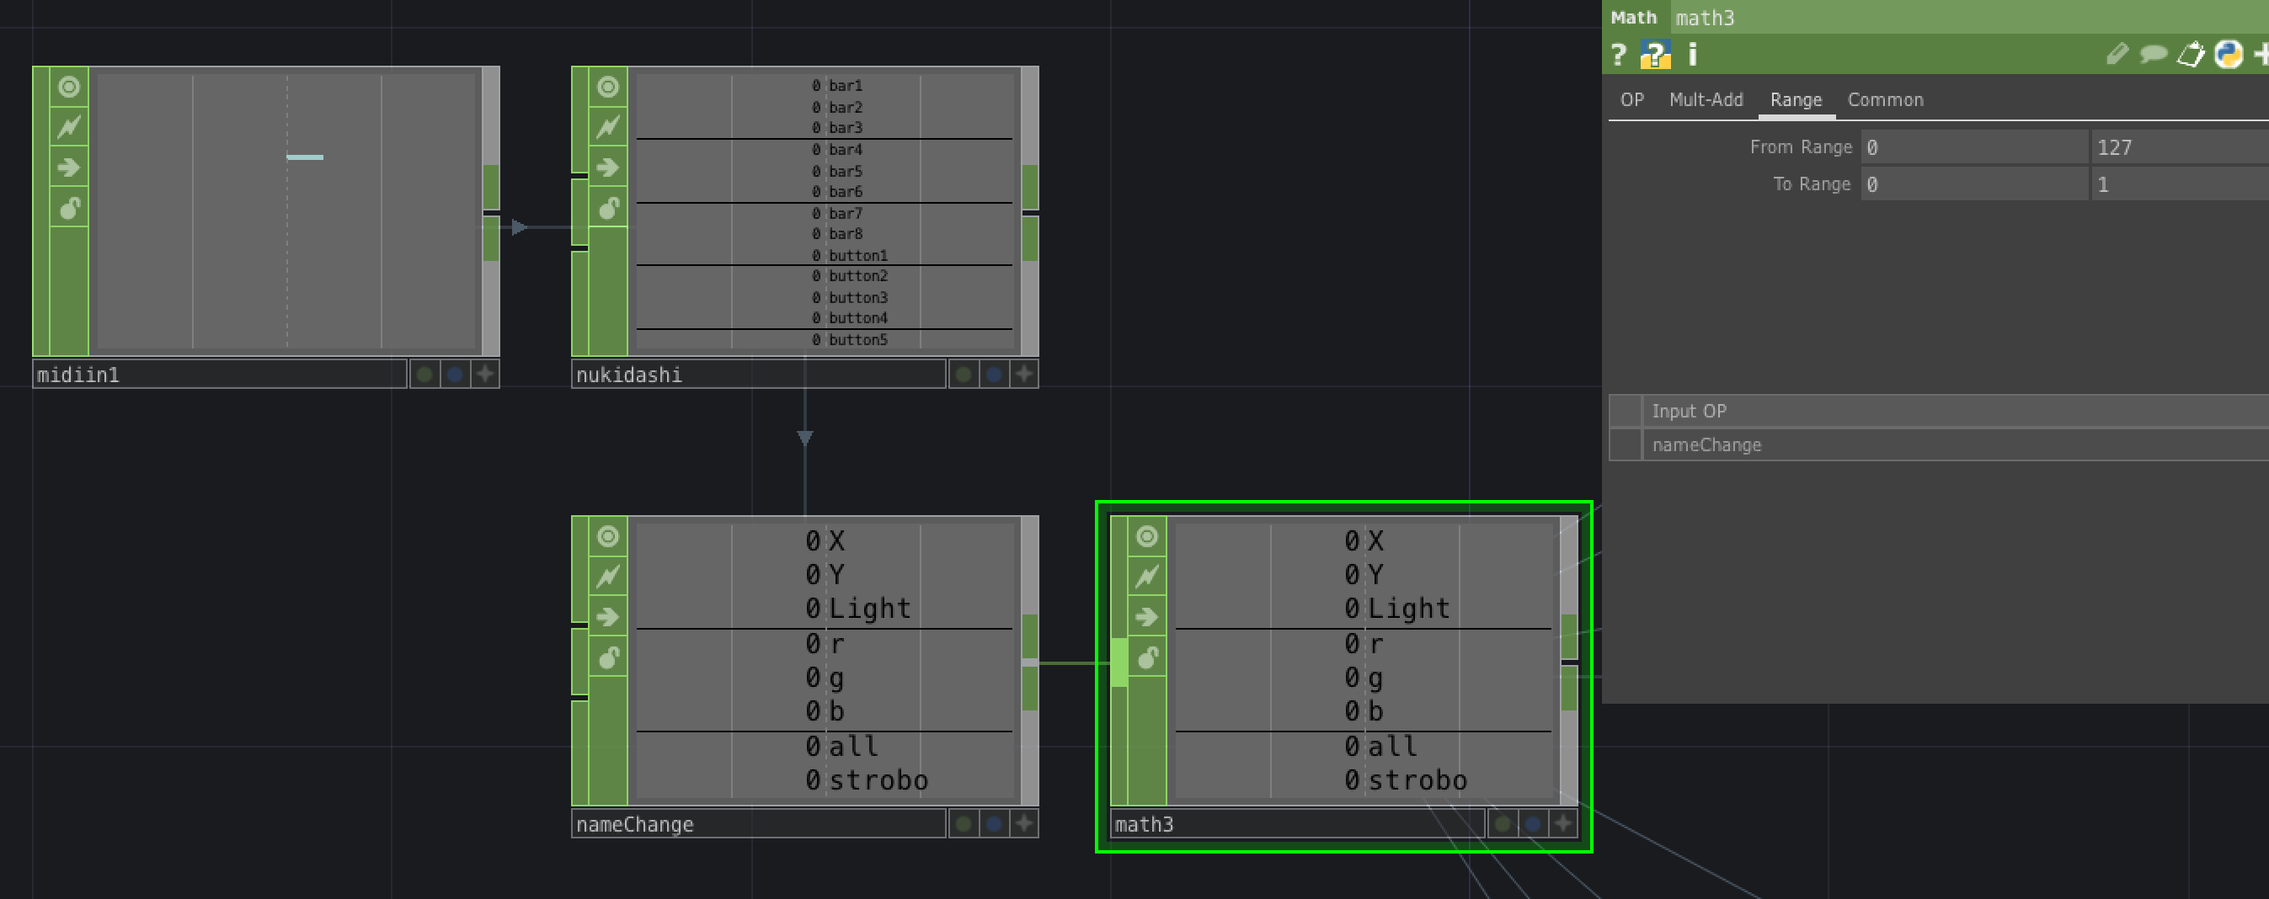Screen dimensions: 2269x899
Task: Click the cyan slider inside the midiin1 viewer
Action: [x=304, y=157]
